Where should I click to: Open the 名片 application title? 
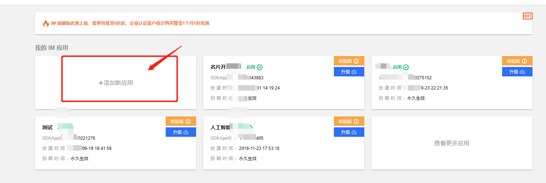click(x=219, y=67)
